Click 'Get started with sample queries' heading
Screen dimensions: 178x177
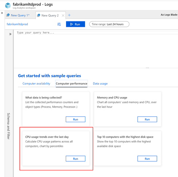pos(49,76)
